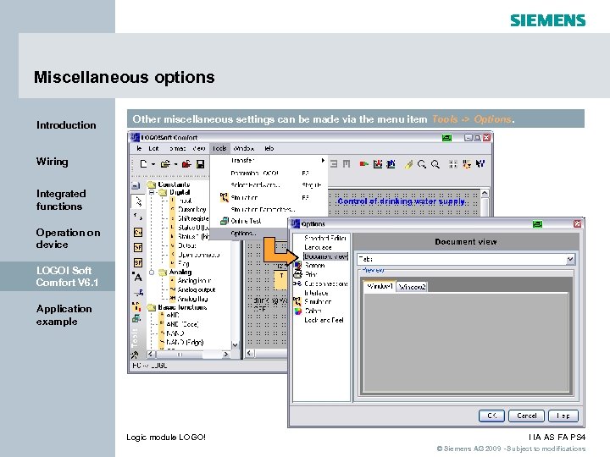Open the Window menu
Screen dimensions: 610x457
[x=244, y=148]
